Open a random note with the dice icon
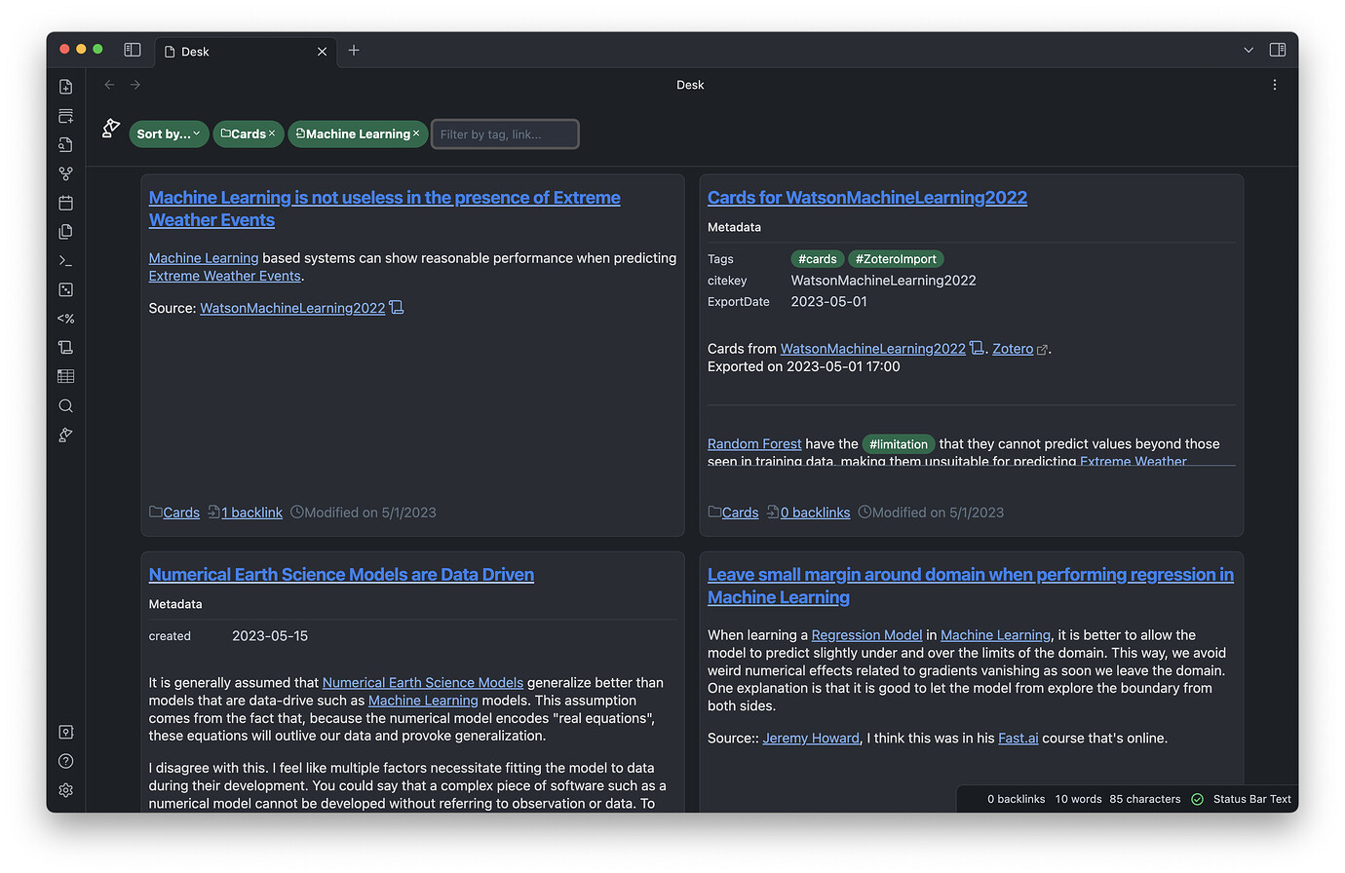The height and width of the screenshot is (873, 1345). pos(65,289)
